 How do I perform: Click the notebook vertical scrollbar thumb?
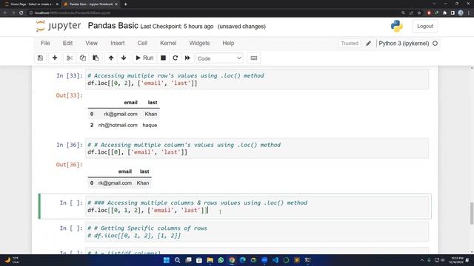[x=472, y=214]
